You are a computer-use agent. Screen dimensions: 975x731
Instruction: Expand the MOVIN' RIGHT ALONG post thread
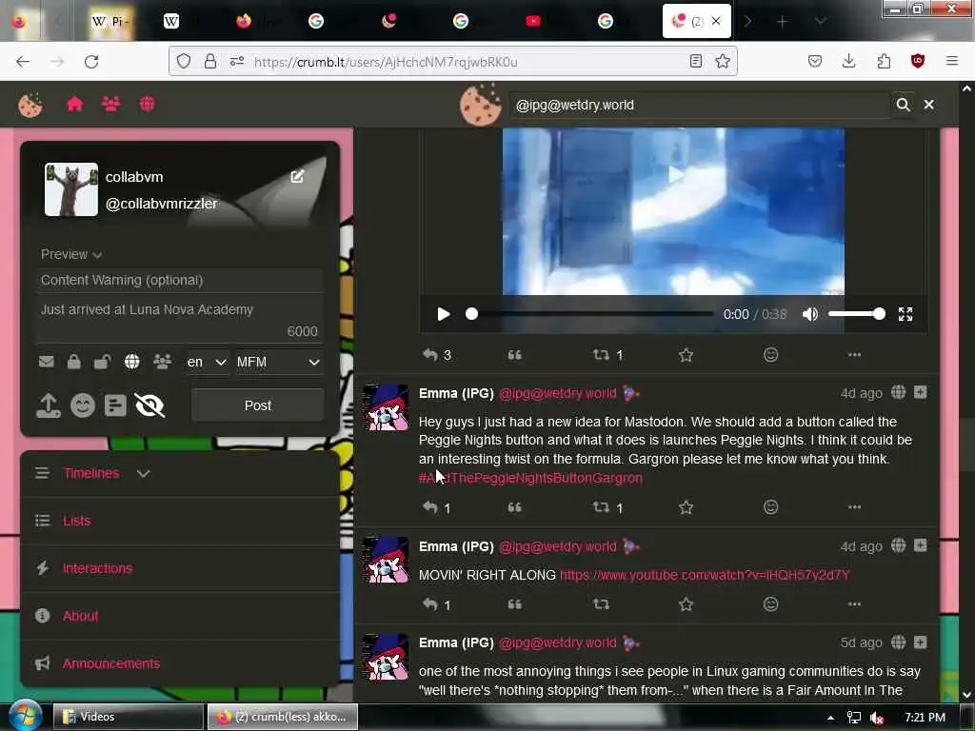click(x=921, y=545)
